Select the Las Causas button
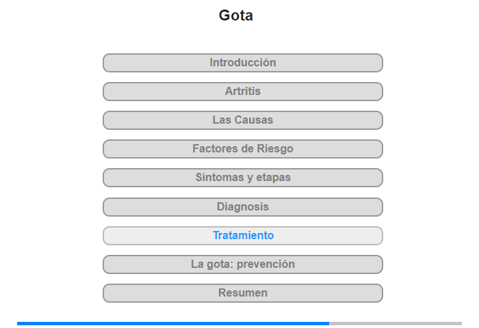This screenshot has height=328, width=479. click(242, 120)
